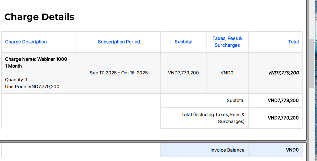317x161 pixels.
Task: Click the Charge Details heading
Action: (39, 17)
